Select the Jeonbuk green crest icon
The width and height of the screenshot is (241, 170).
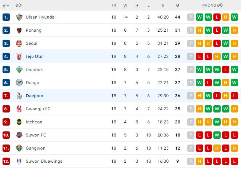(x=19, y=70)
